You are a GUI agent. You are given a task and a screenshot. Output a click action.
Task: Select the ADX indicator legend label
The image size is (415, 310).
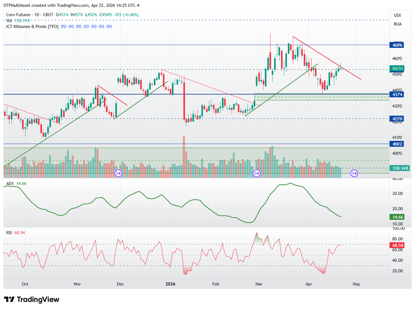pos(10,183)
